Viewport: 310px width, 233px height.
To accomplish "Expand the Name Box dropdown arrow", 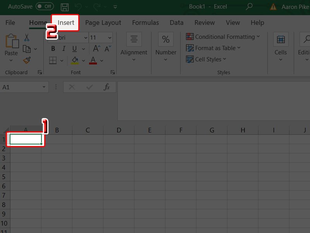I will tap(44, 87).
